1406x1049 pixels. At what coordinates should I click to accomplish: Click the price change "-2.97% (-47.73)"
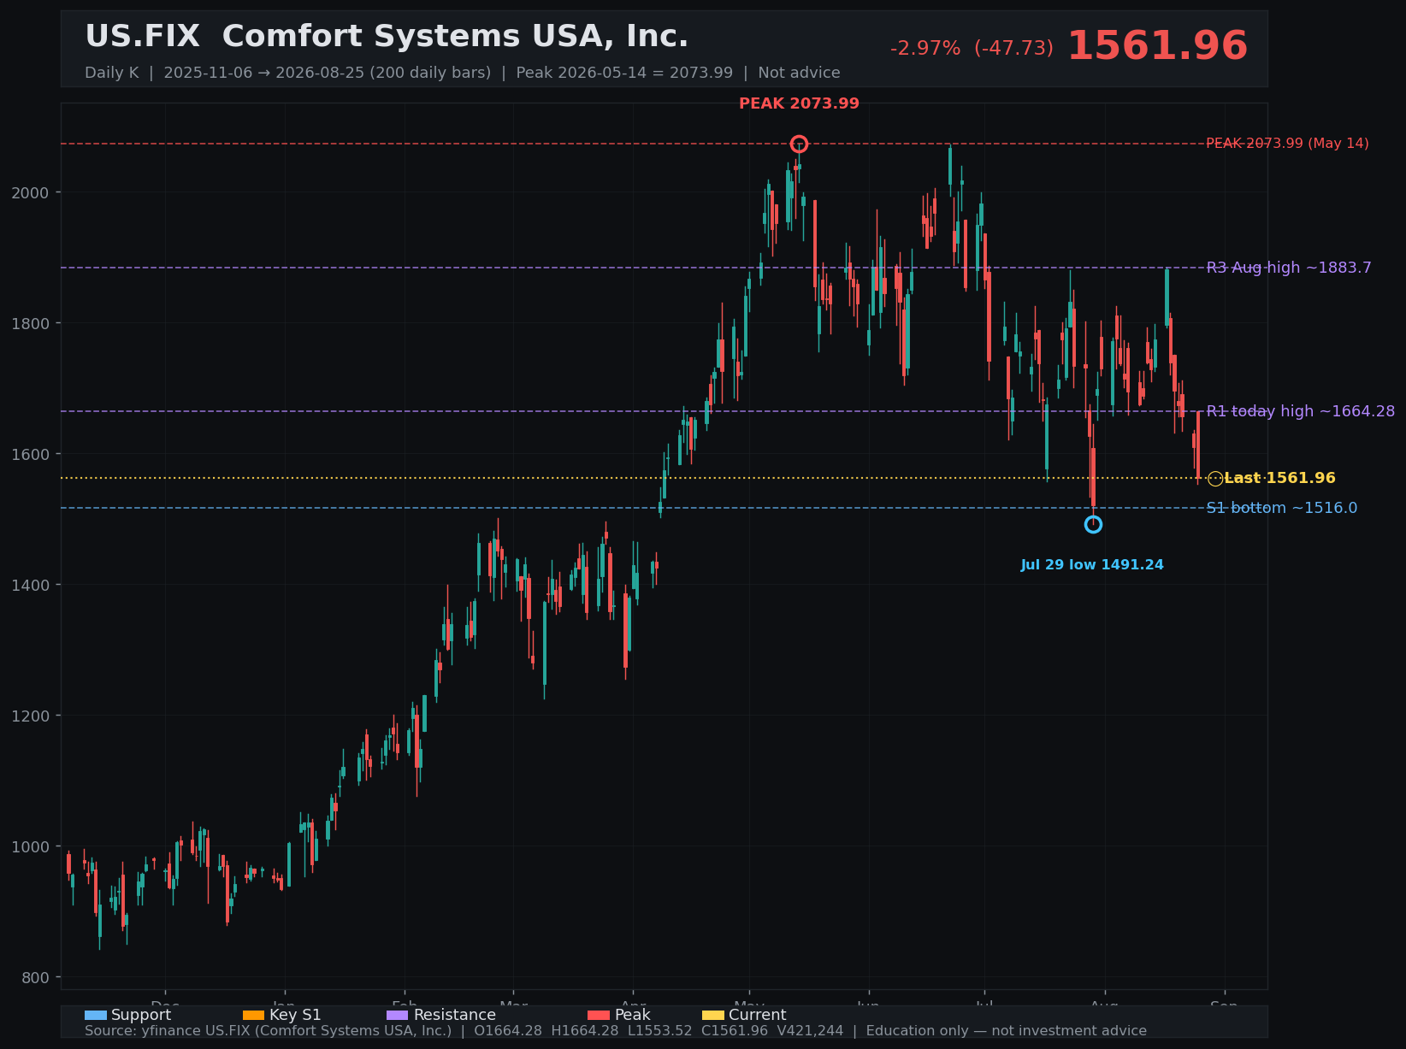tap(972, 49)
